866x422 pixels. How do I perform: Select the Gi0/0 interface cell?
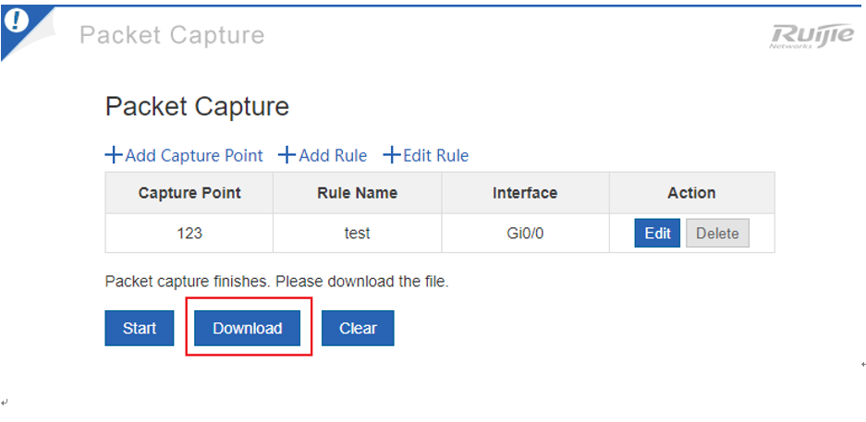525,234
